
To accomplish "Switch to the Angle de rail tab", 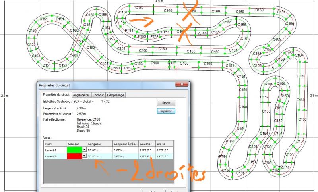I will 81,95.
